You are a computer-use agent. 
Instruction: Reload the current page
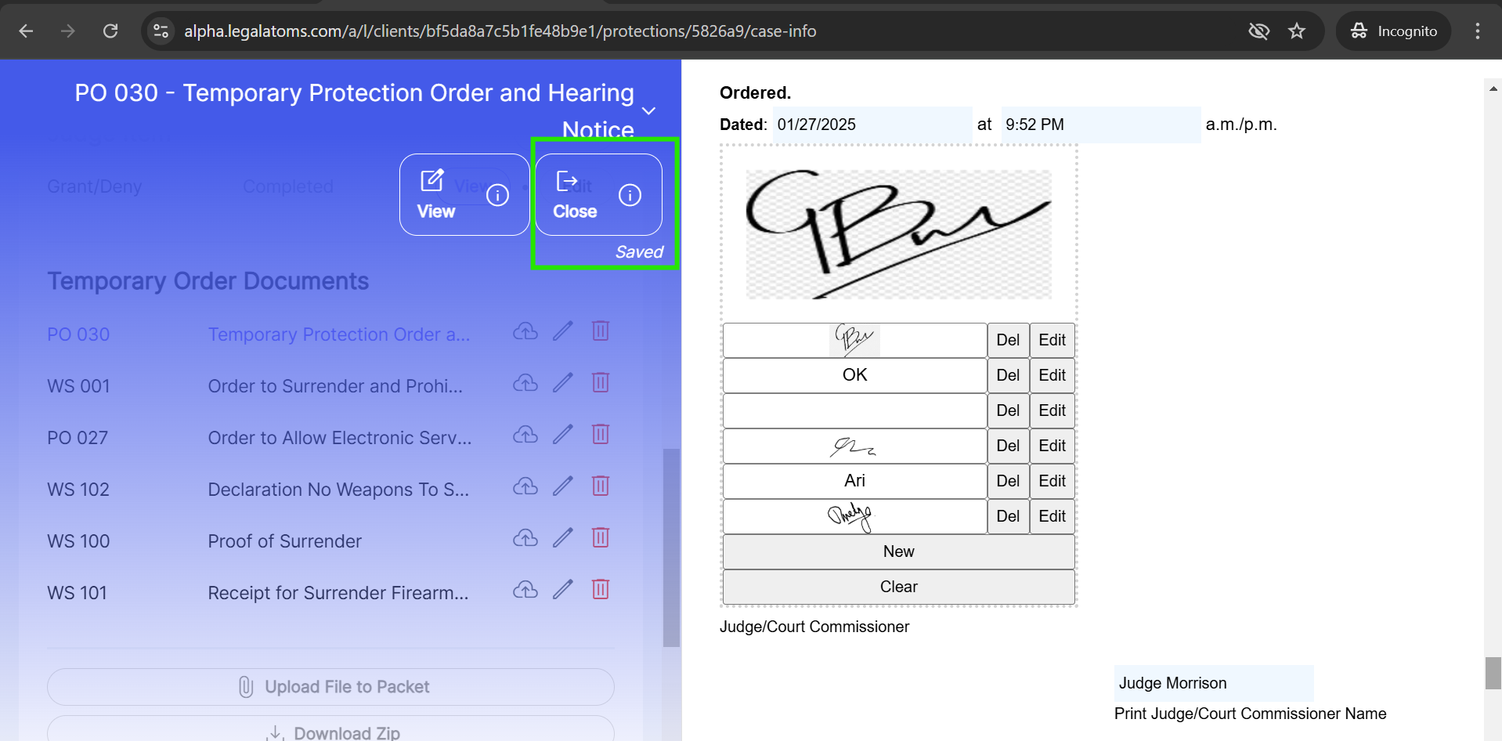pyautogui.click(x=110, y=31)
